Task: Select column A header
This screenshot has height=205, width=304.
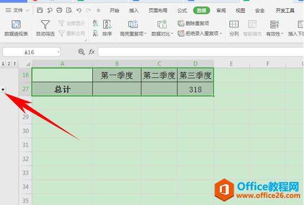Action: (x=62, y=64)
